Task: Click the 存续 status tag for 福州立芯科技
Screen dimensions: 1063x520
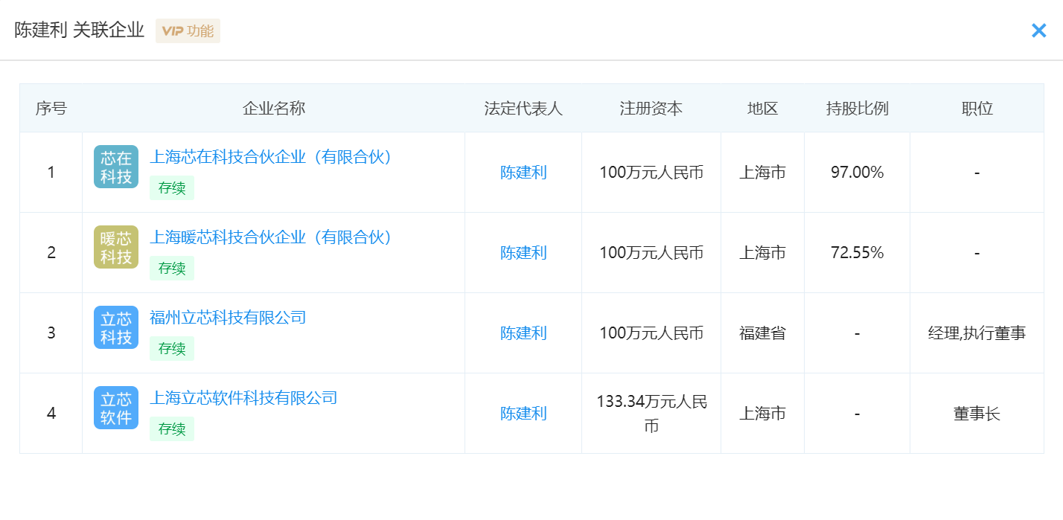Action: click(x=172, y=349)
